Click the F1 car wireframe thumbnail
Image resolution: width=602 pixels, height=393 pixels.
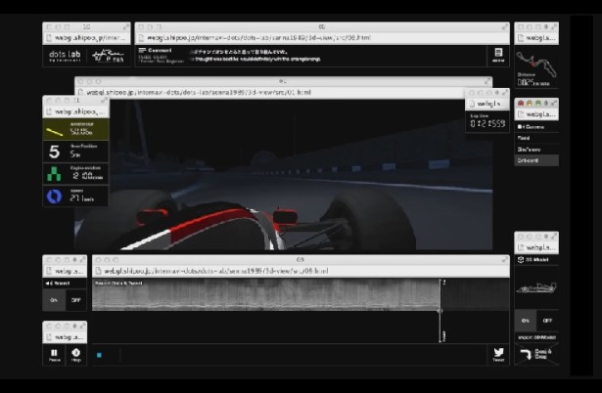(x=536, y=287)
